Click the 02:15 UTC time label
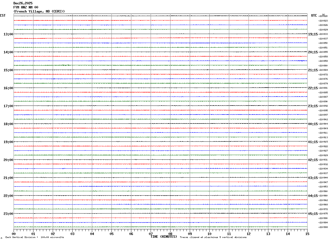The height and width of the screenshot is (241, 329). (x=313, y=160)
